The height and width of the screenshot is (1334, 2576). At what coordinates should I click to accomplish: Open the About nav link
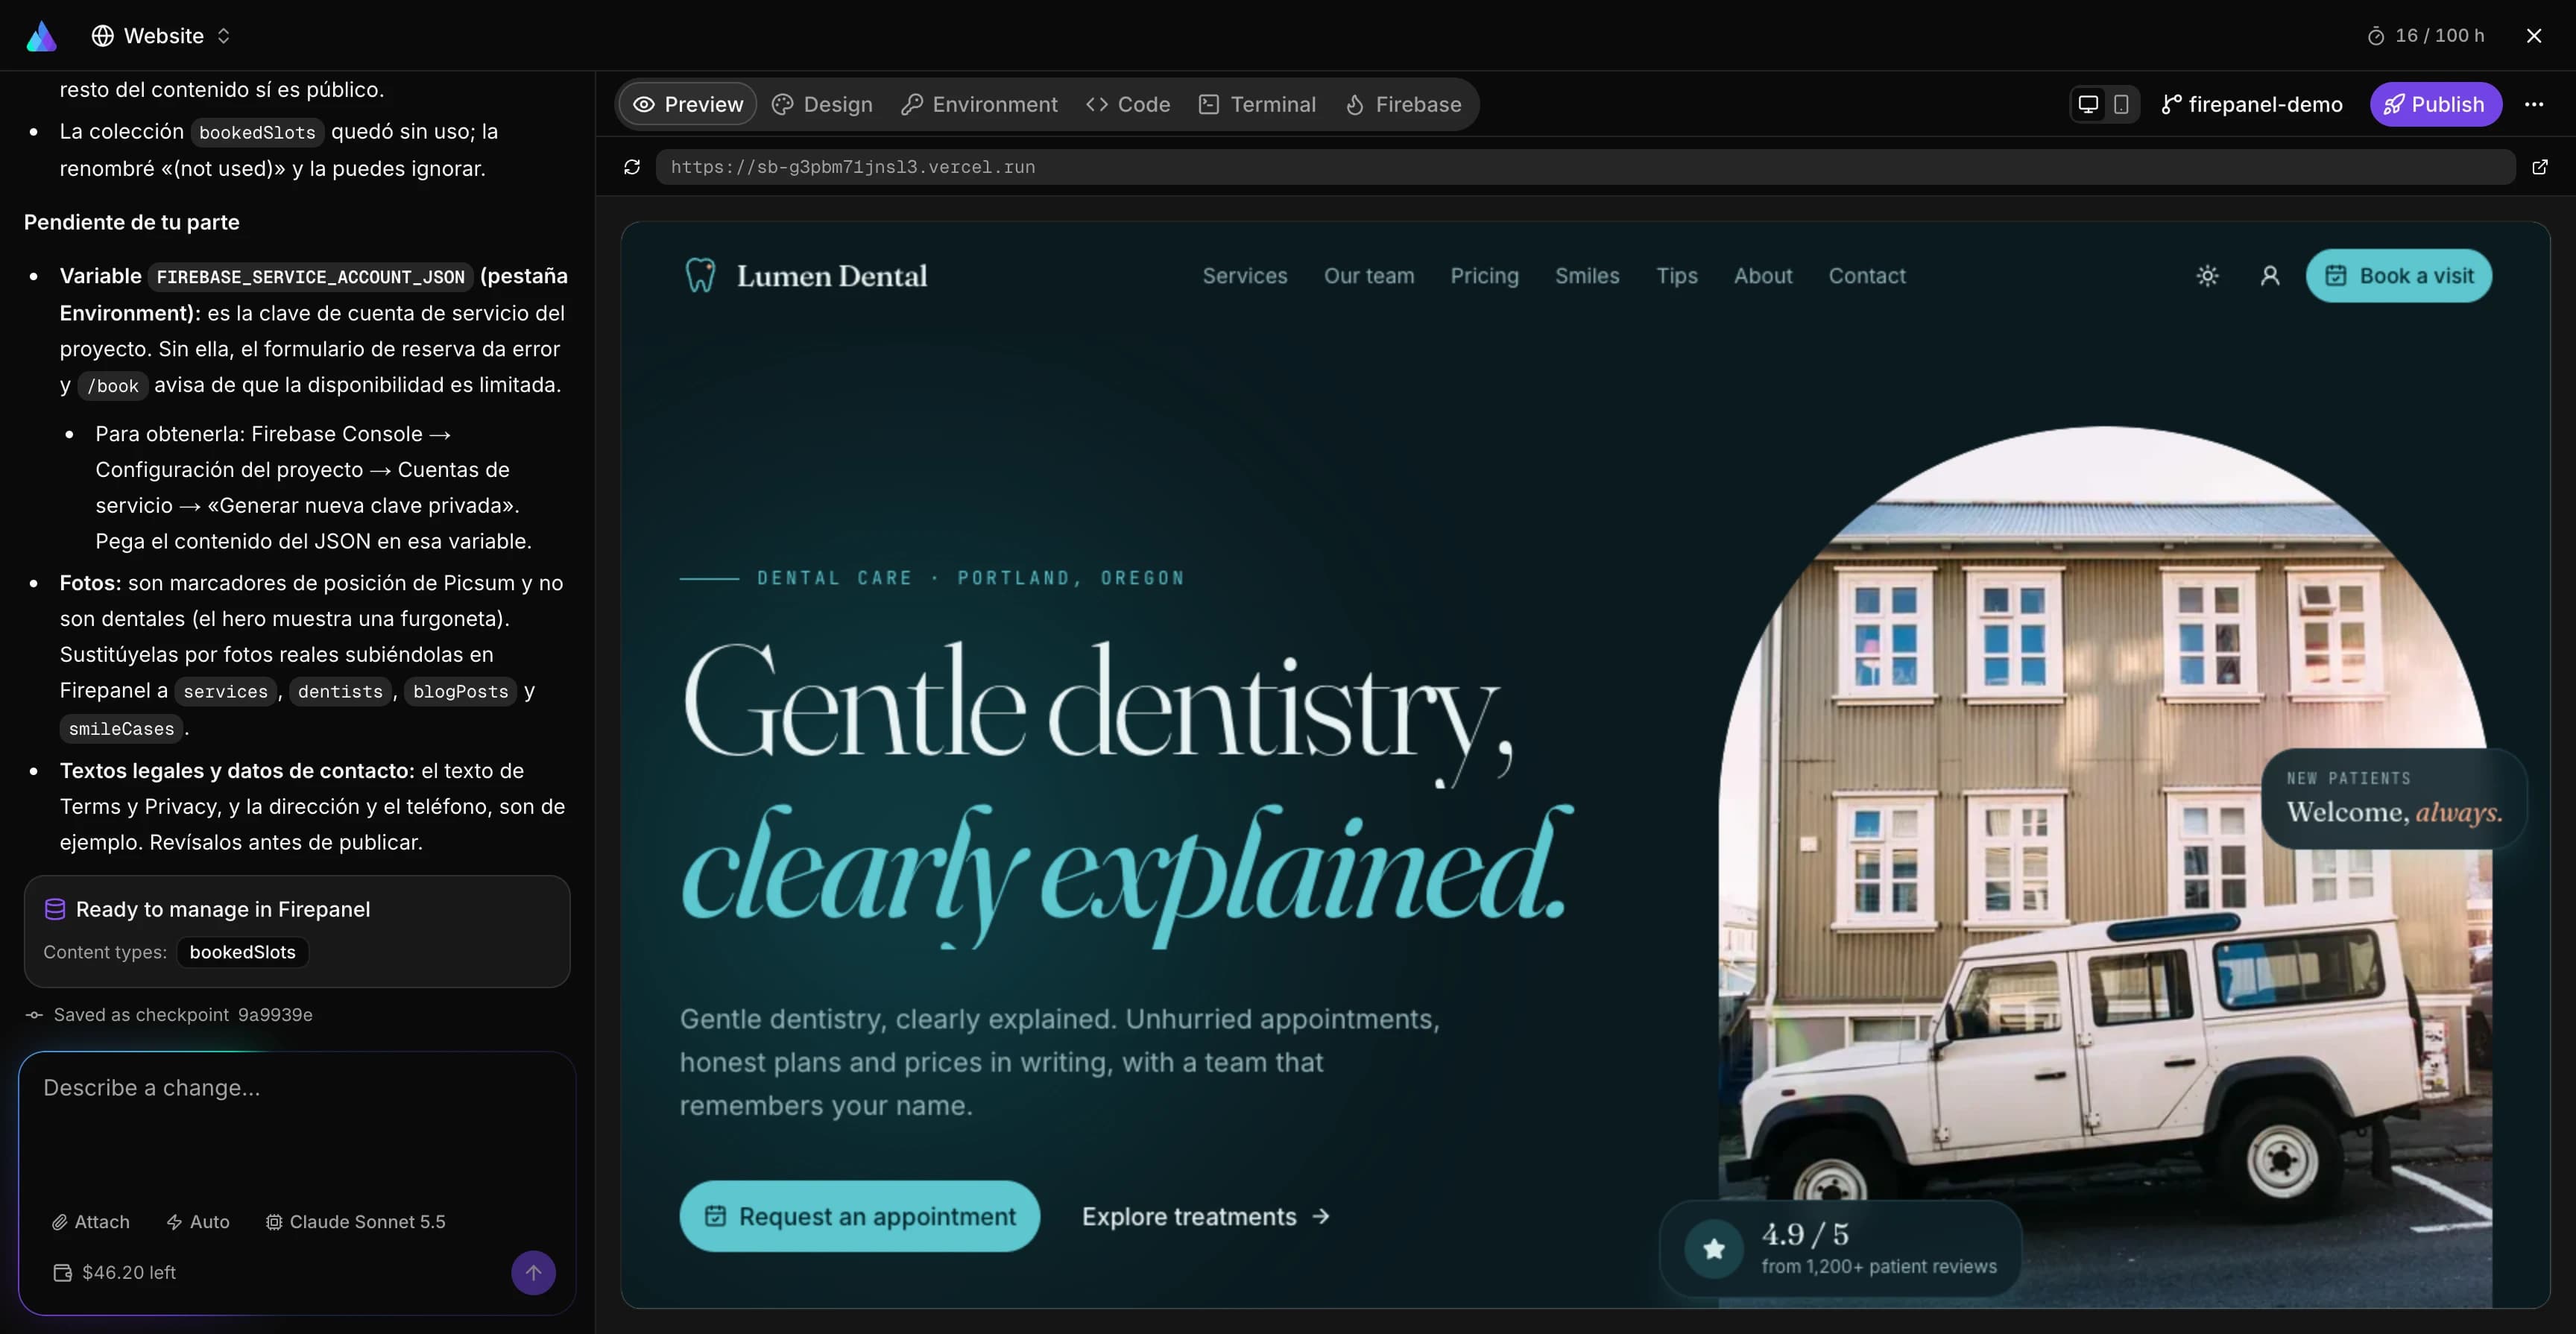coord(1763,276)
